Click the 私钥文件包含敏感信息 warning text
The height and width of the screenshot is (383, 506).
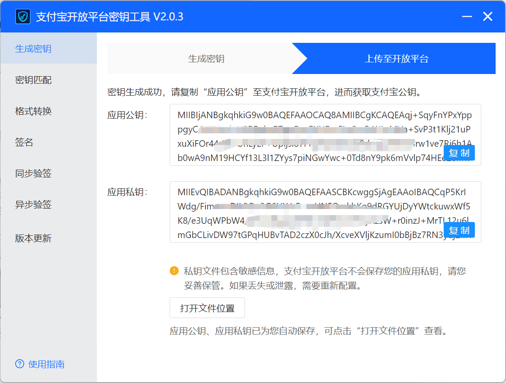point(325,278)
